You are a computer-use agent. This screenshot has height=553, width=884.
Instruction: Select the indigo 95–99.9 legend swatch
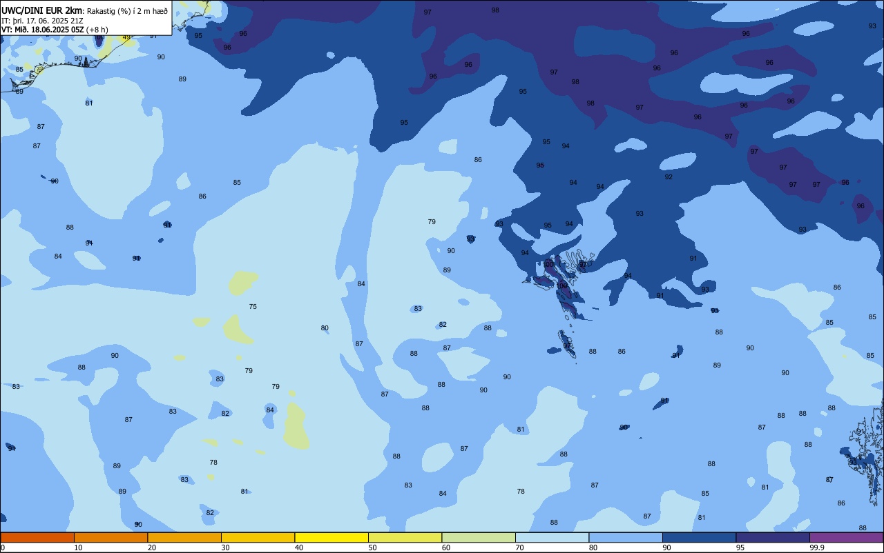773,537
